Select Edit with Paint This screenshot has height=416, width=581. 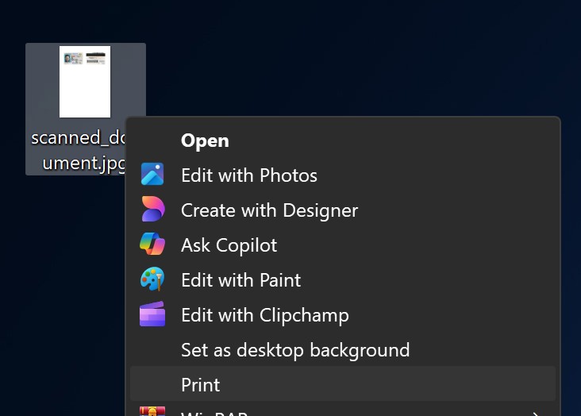click(240, 280)
